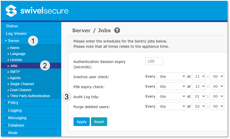This screenshot has height=139, width=230.
Task: Open Inactive user check frequency dropdown
Action: click(x=171, y=76)
